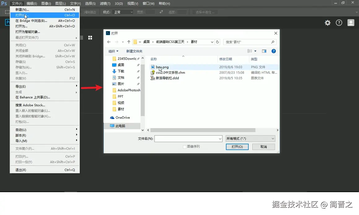Image resolution: width=359 pixels, height=215 pixels.
Task: Refresh the folder address bar
Action: [x=217, y=42]
